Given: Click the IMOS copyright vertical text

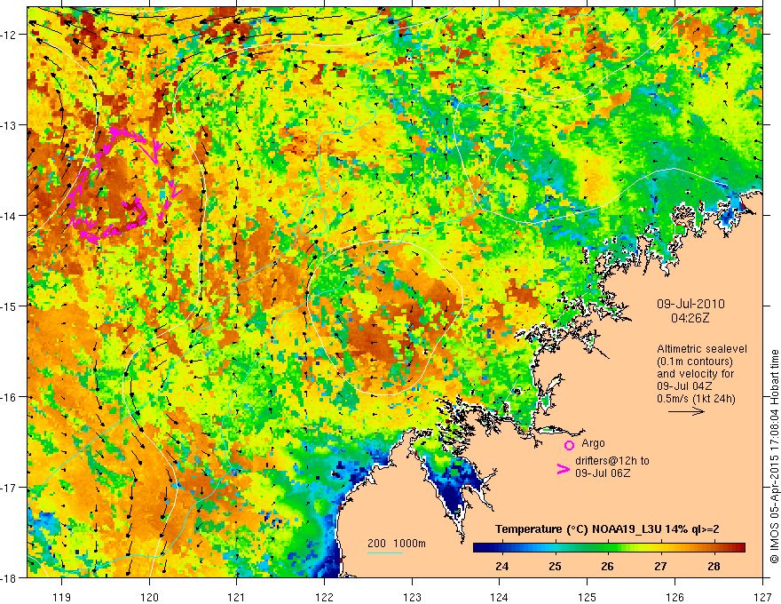Looking at the screenshot, I should [x=774, y=457].
